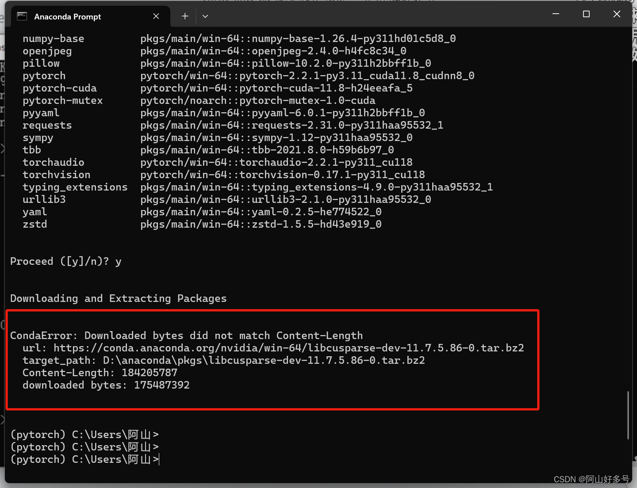The image size is (637, 488).
Task: Expand the new-tab profile dropdown
Action: point(205,16)
